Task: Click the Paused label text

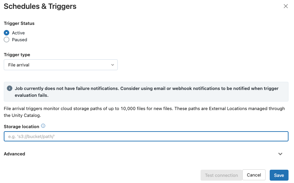Action: [20, 40]
